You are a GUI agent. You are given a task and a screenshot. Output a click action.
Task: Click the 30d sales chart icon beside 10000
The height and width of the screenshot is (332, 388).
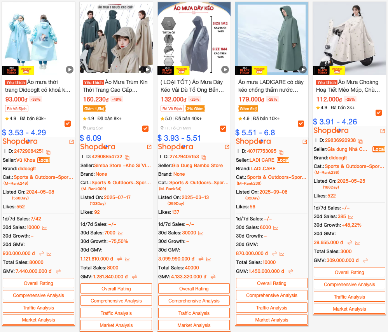[x=44, y=227]
